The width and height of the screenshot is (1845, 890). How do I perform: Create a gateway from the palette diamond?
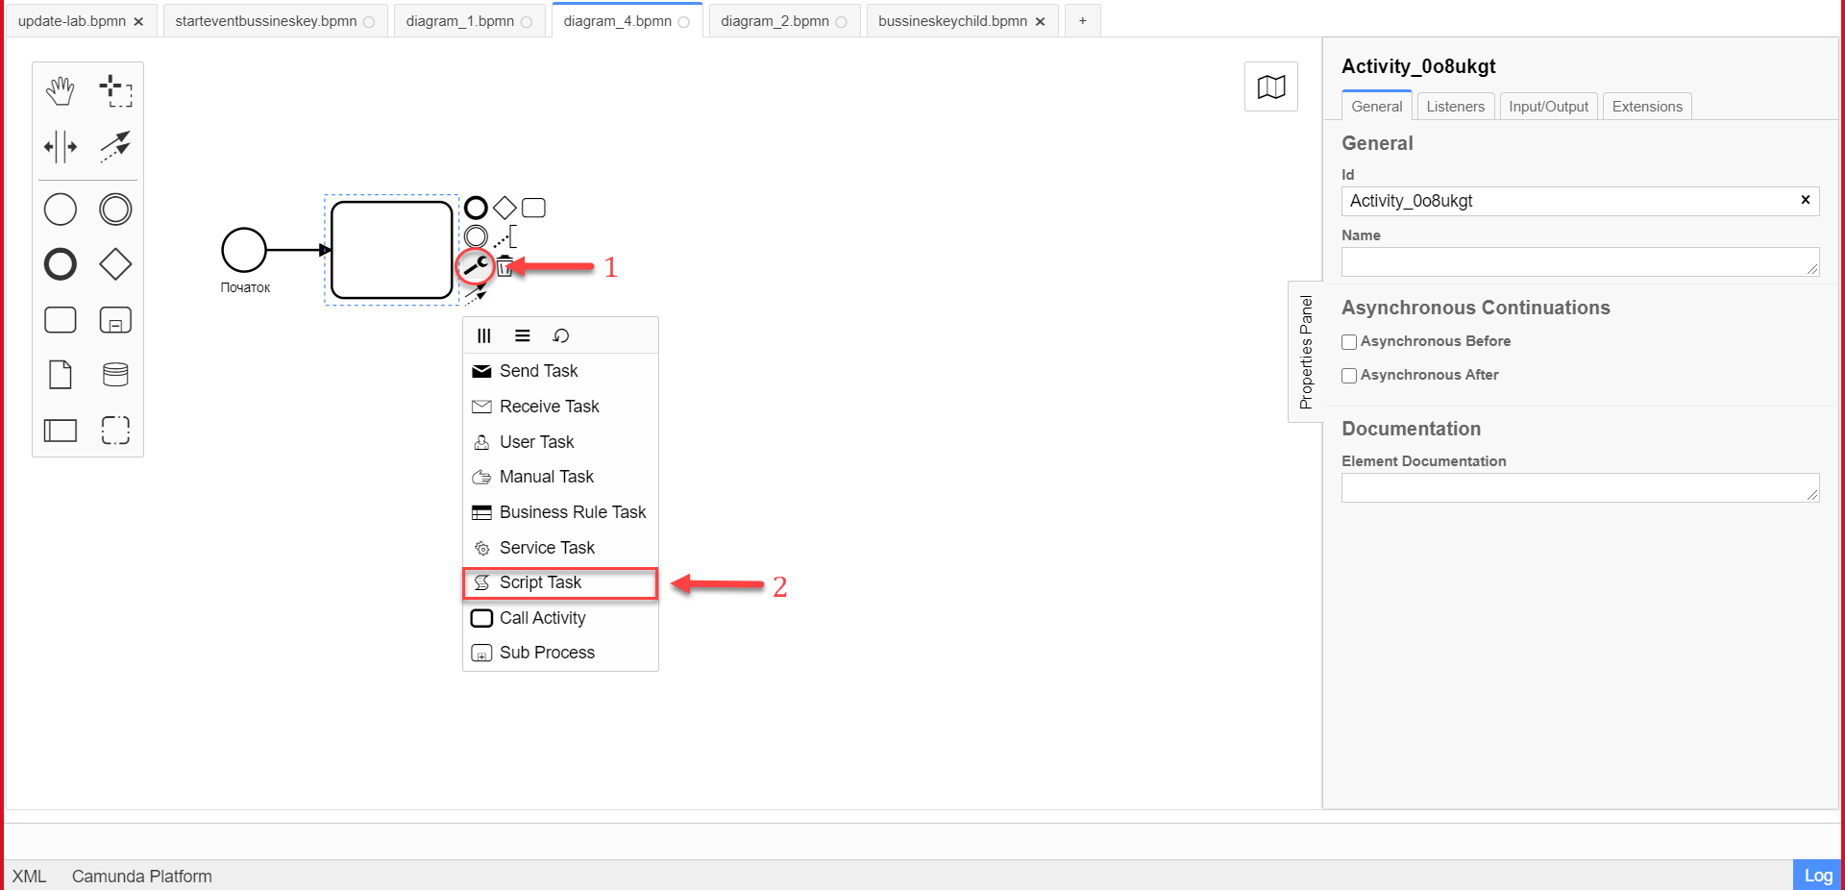tap(115, 264)
